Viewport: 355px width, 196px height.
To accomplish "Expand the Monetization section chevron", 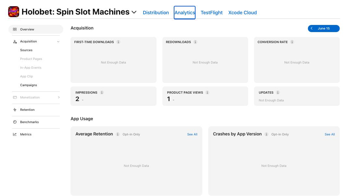I will (x=59, y=97).
